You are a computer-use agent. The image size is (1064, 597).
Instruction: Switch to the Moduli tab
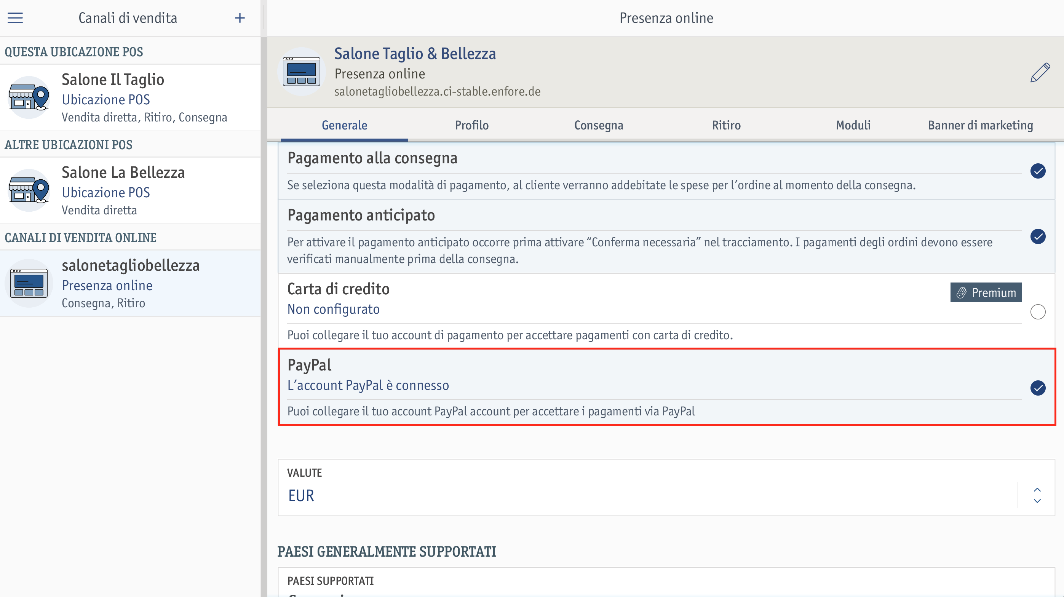pos(853,125)
